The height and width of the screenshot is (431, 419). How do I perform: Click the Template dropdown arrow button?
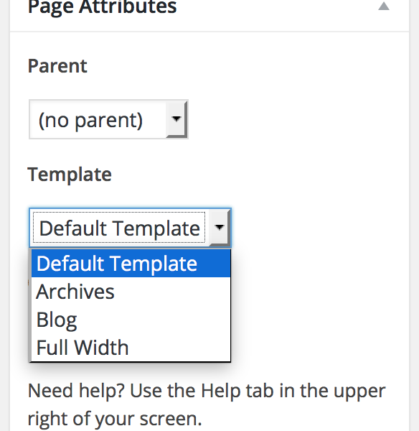click(219, 228)
